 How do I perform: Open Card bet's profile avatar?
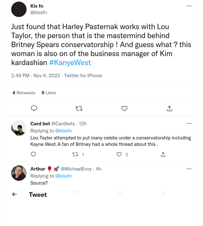click(19, 128)
